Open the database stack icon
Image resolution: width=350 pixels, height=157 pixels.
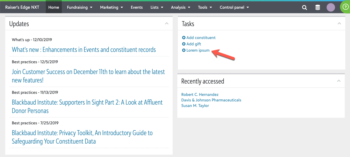point(318,8)
